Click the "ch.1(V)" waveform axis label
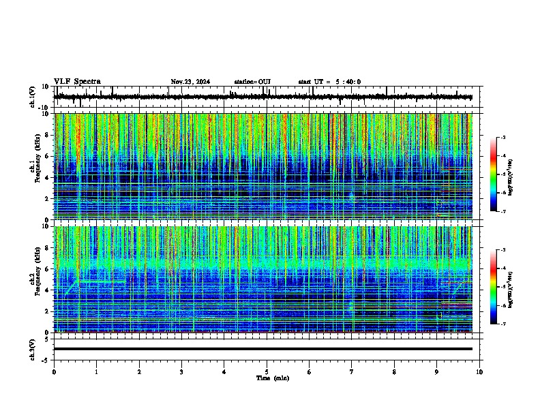The height and width of the screenshot is (417, 540). pyautogui.click(x=33, y=97)
